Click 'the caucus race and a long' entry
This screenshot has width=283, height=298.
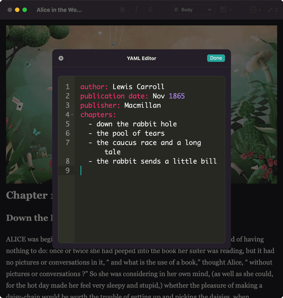(x=149, y=143)
